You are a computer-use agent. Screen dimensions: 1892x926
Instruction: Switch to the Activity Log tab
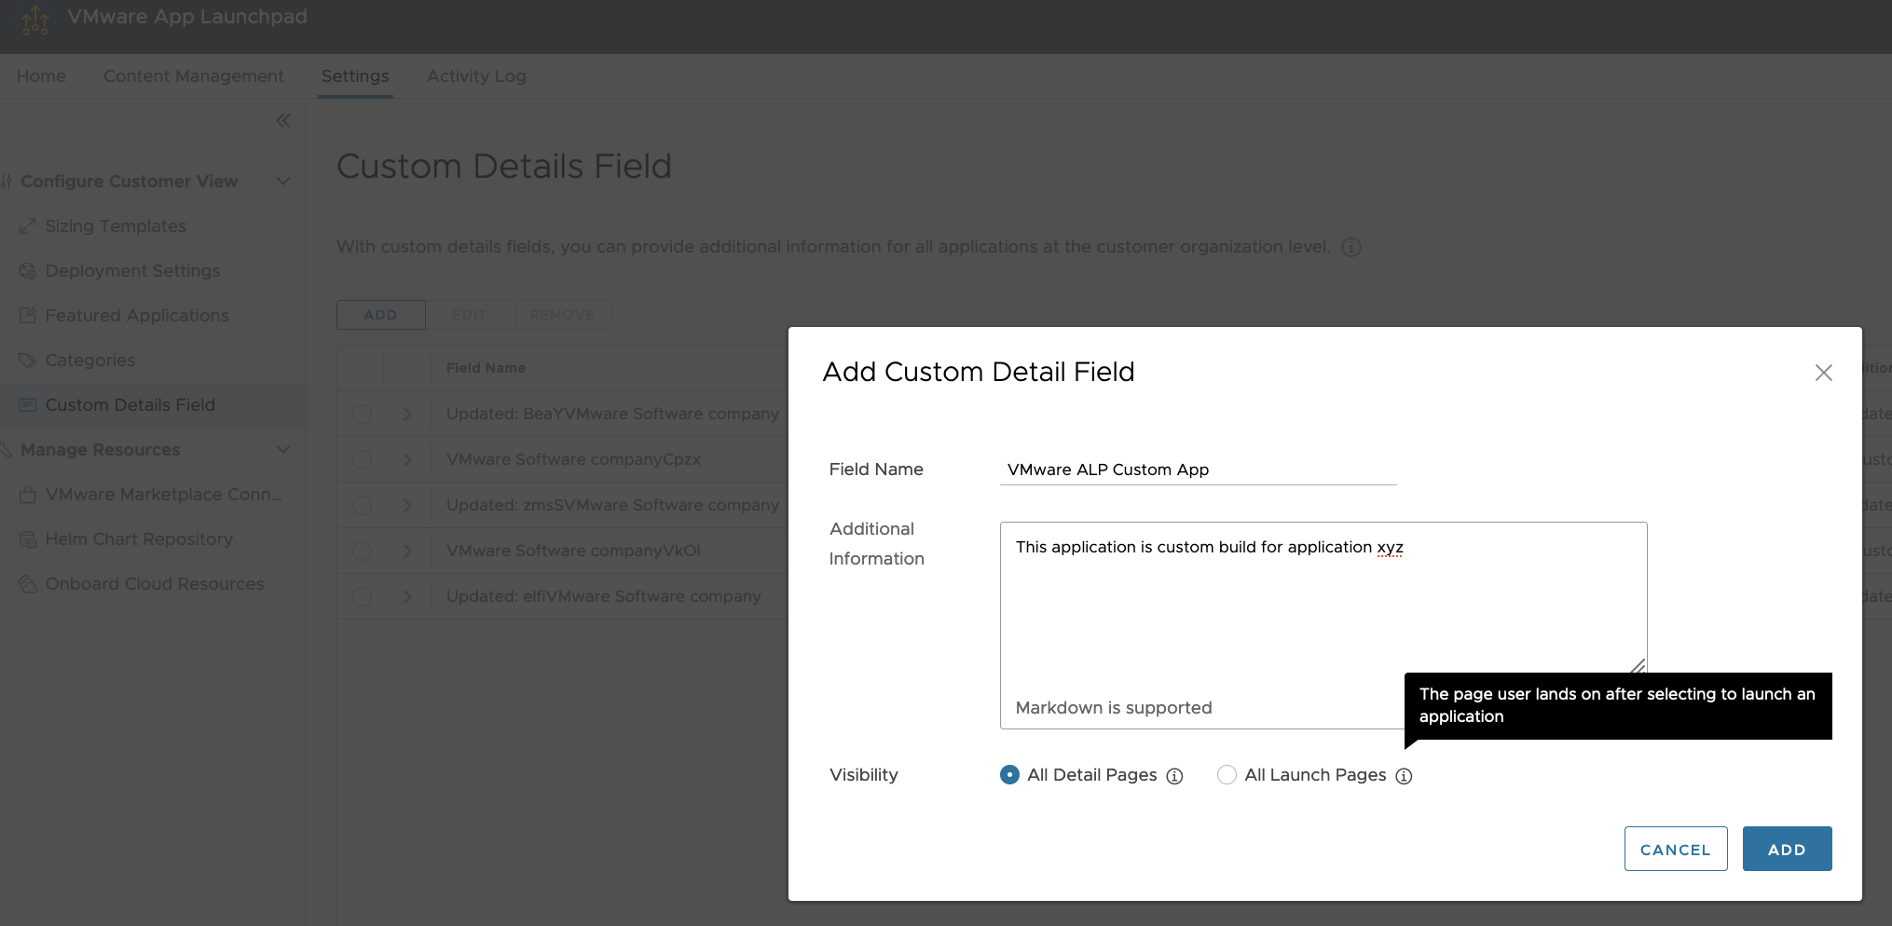pos(476,76)
